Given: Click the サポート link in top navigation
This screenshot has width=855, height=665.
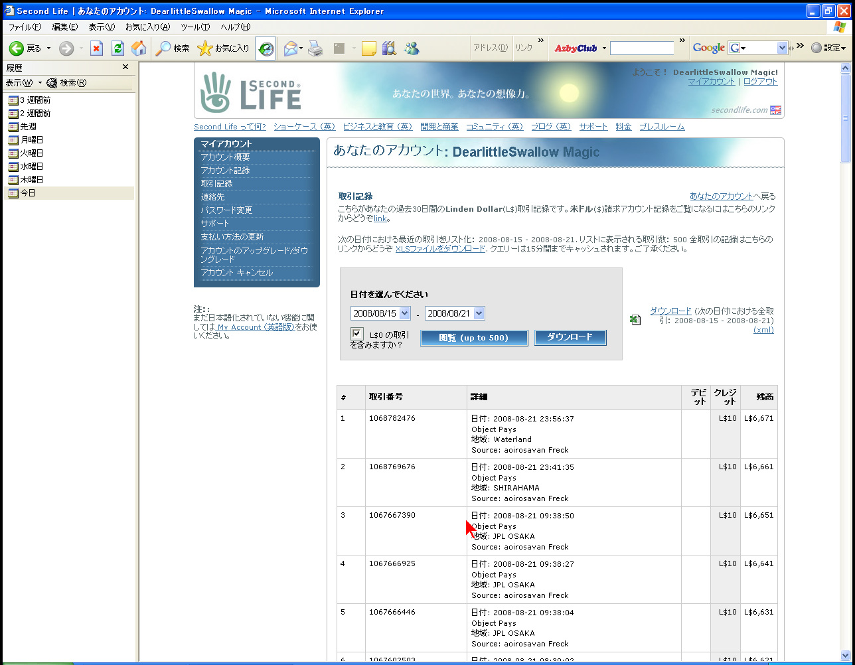Looking at the screenshot, I should coord(593,127).
